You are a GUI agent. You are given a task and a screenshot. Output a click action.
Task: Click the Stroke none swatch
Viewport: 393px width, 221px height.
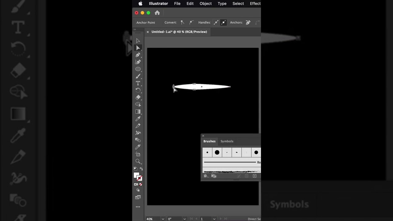pyautogui.click(x=139, y=178)
